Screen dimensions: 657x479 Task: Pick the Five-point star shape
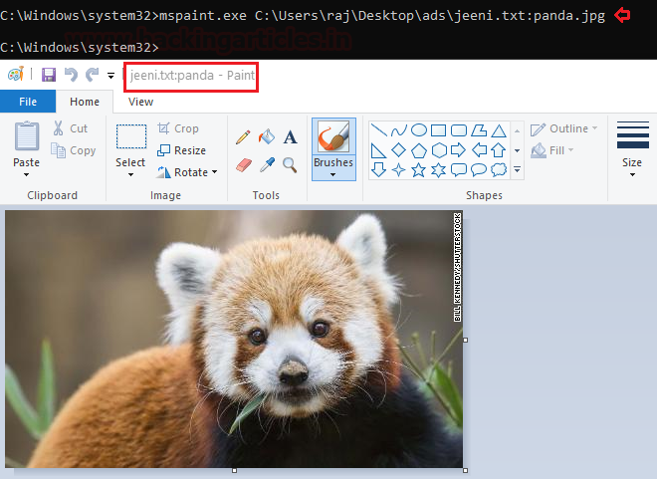click(418, 169)
